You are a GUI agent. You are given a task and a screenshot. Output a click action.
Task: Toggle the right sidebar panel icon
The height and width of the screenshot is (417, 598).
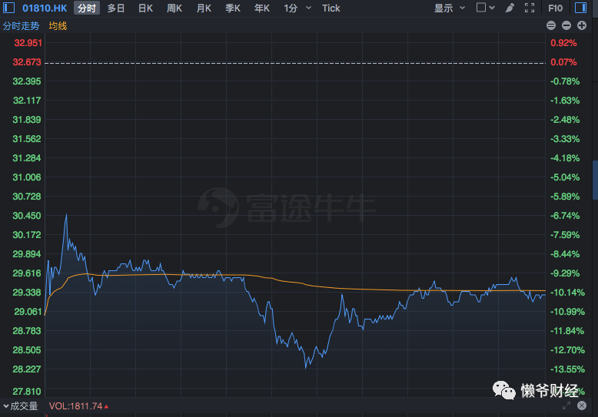point(580,8)
